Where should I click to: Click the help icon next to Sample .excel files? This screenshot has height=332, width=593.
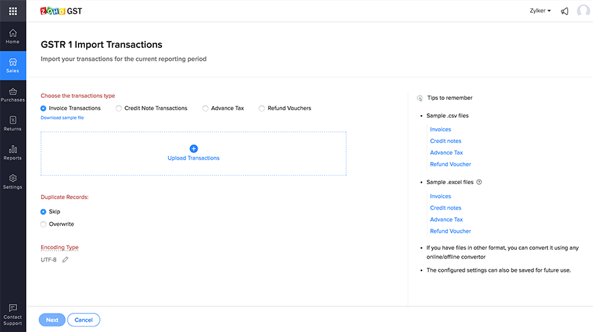pos(479,182)
